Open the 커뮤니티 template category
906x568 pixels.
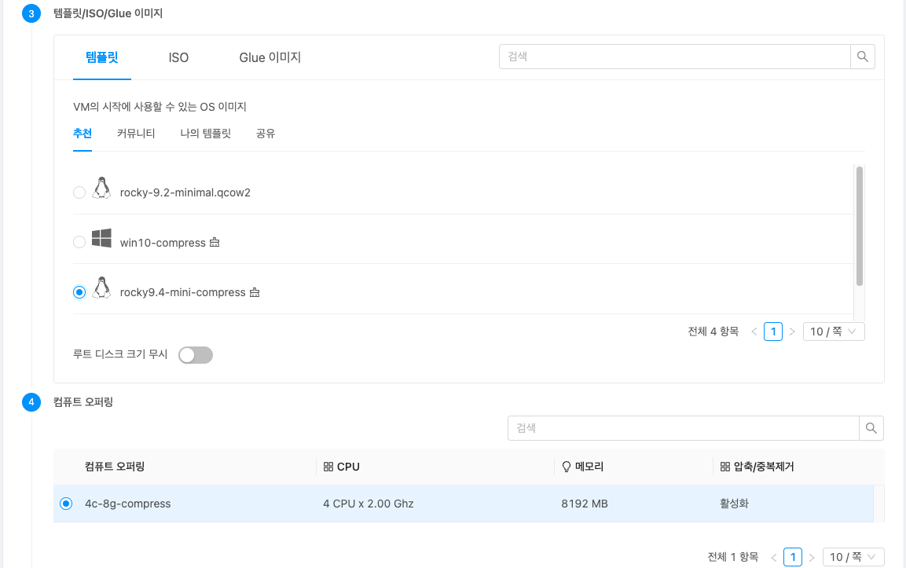click(136, 134)
